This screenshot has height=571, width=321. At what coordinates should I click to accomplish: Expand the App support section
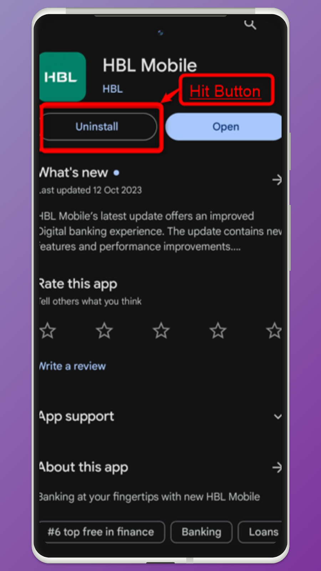click(277, 416)
